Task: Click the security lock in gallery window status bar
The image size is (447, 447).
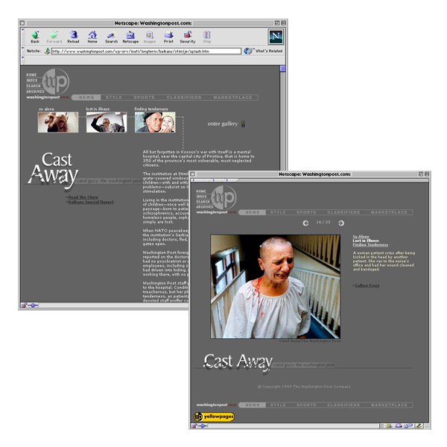Action: [194, 426]
